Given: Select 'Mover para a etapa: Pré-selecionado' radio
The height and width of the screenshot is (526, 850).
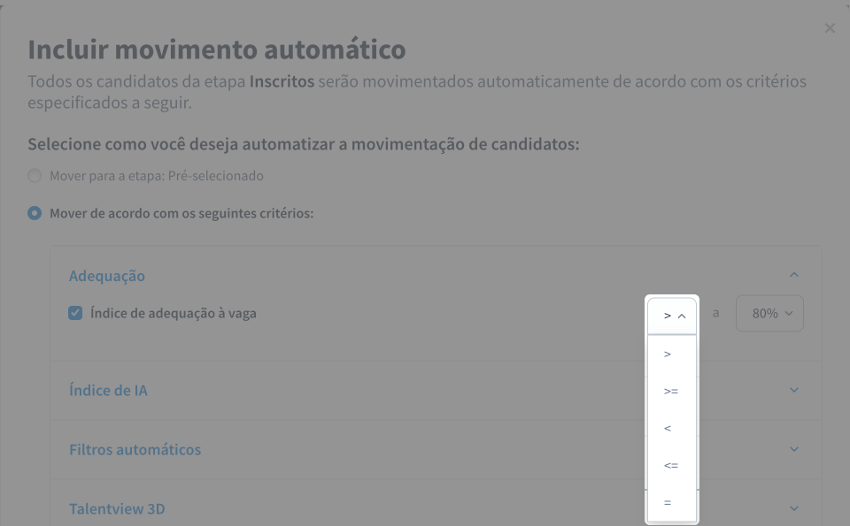Looking at the screenshot, I should click(35, 176).
